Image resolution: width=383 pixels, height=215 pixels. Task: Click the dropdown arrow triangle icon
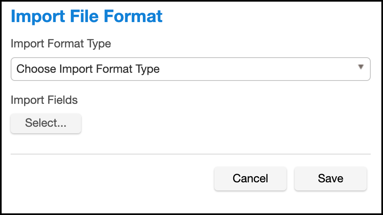[x=360, y=67]
